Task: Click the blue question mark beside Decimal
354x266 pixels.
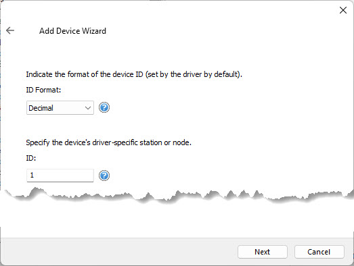Action: [x=104, y=107]
